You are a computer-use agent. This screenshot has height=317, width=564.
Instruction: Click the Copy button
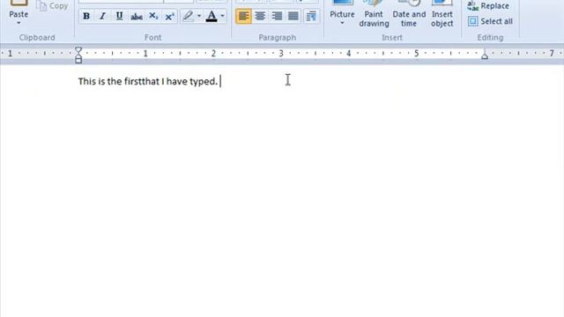[x=53, y=5]
